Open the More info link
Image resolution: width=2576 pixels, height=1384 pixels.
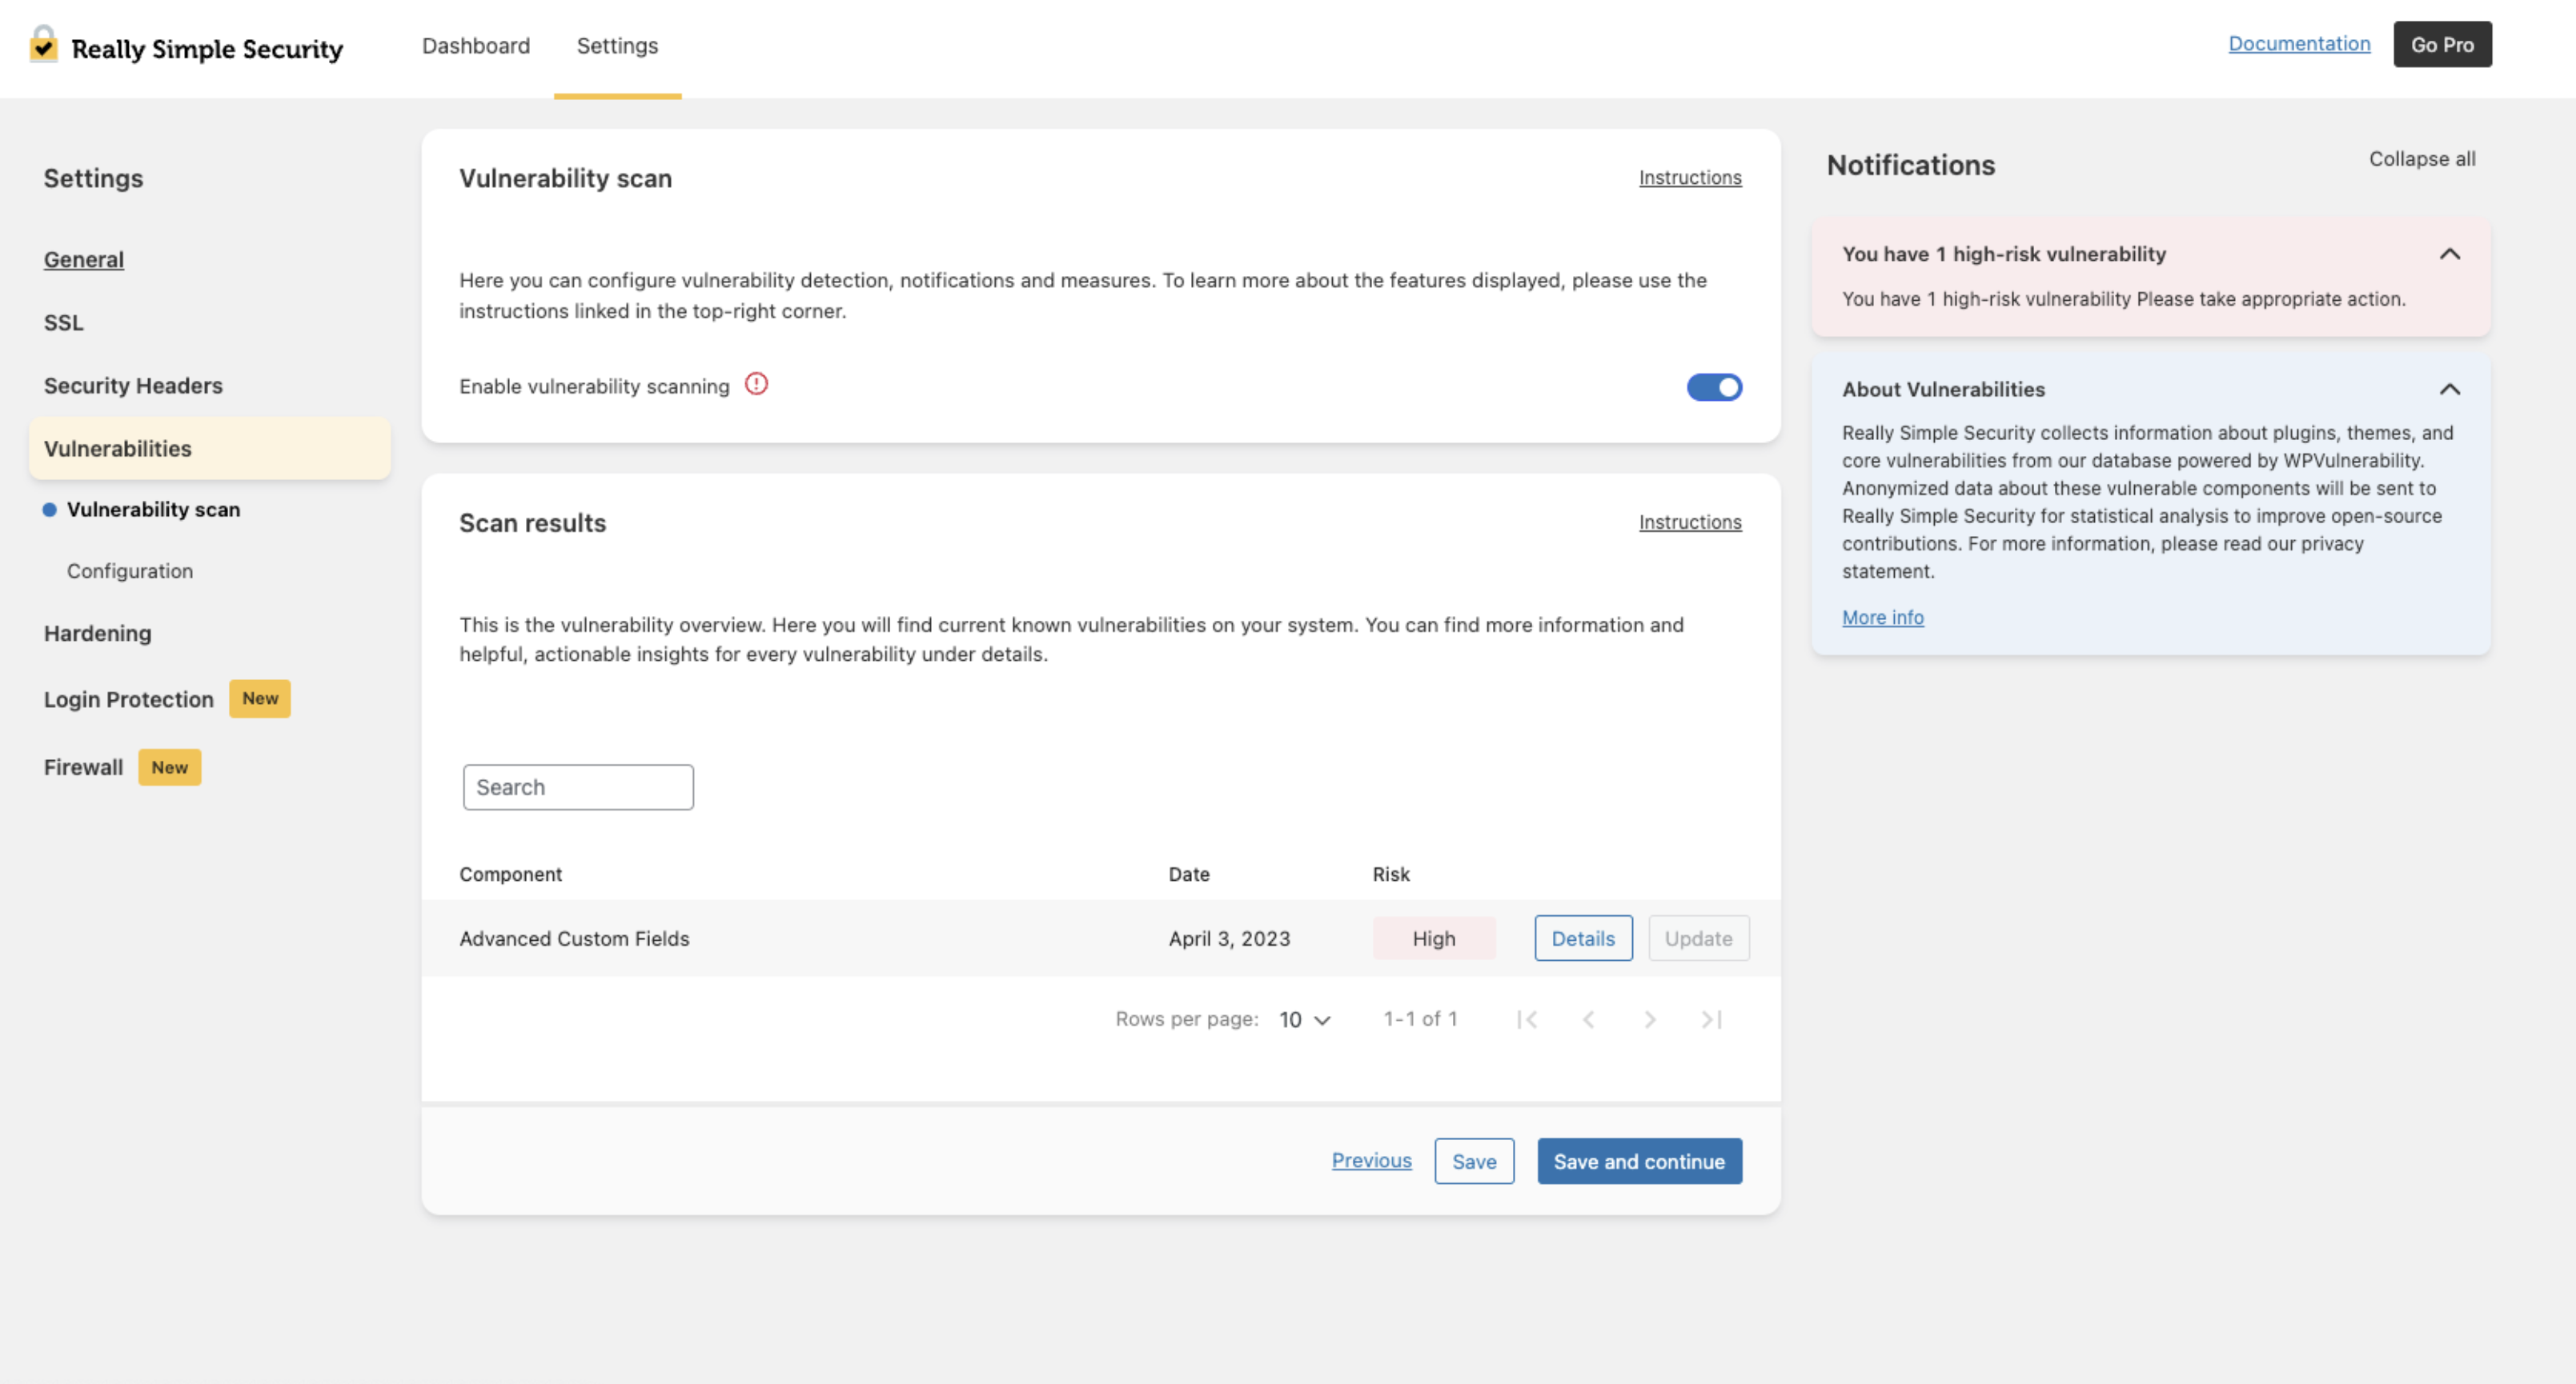click(1882, 618)
